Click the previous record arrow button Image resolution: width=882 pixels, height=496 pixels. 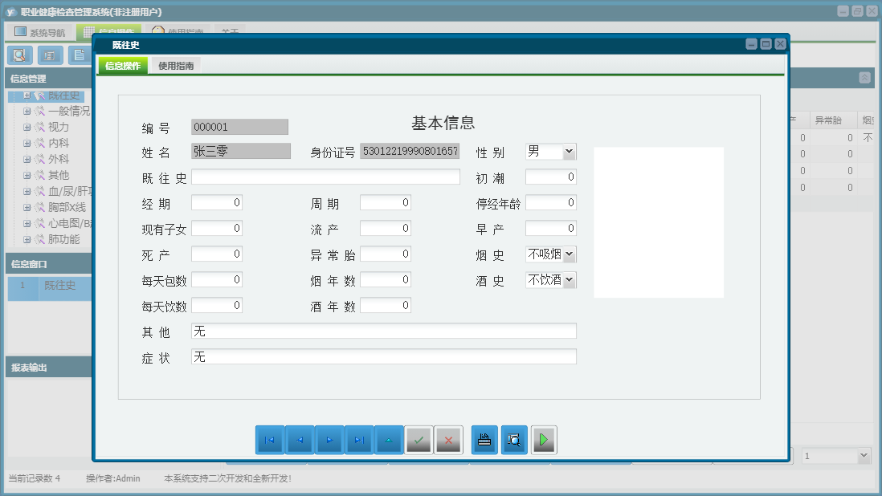[x=300, y=440]
